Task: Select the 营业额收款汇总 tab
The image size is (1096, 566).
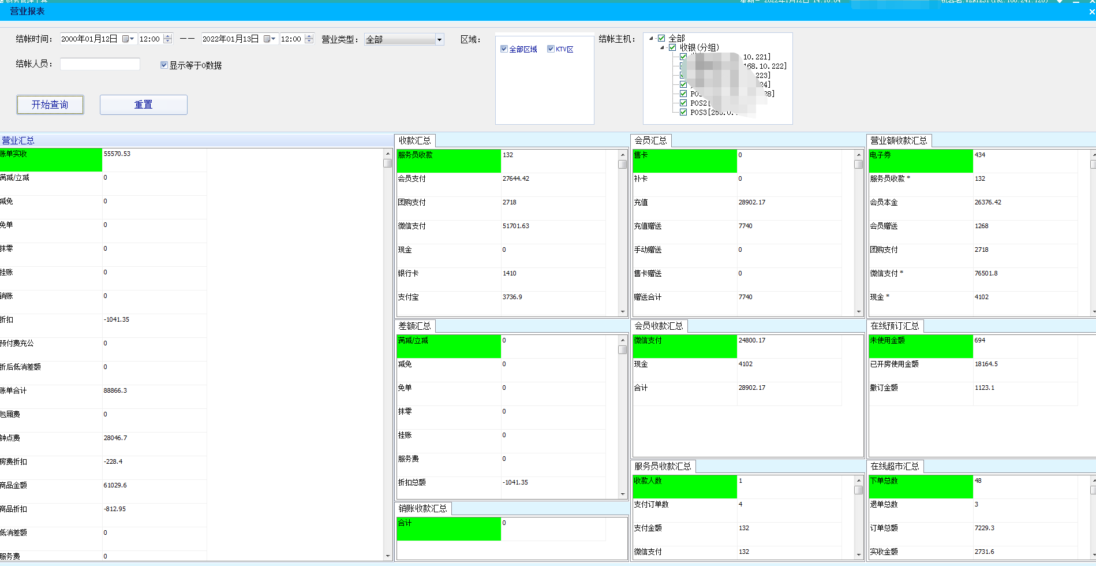Action: (899, 140)
